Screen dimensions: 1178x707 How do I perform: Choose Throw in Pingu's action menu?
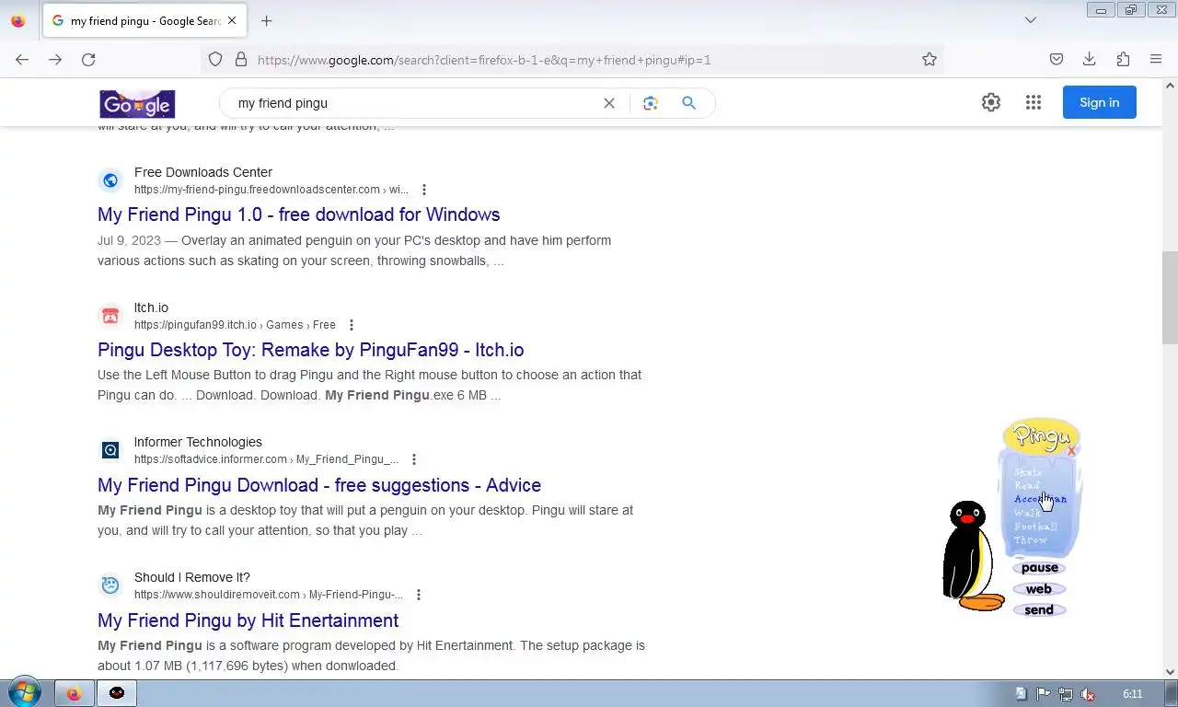click(x=1031, y=540)
